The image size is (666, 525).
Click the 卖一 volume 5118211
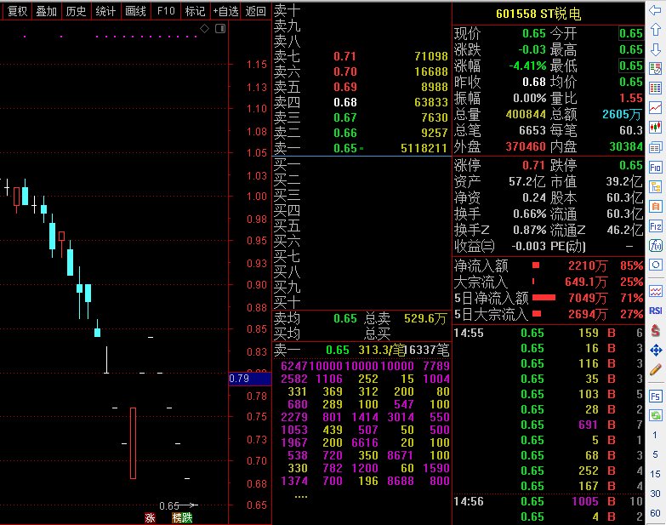tap(424, 148)
